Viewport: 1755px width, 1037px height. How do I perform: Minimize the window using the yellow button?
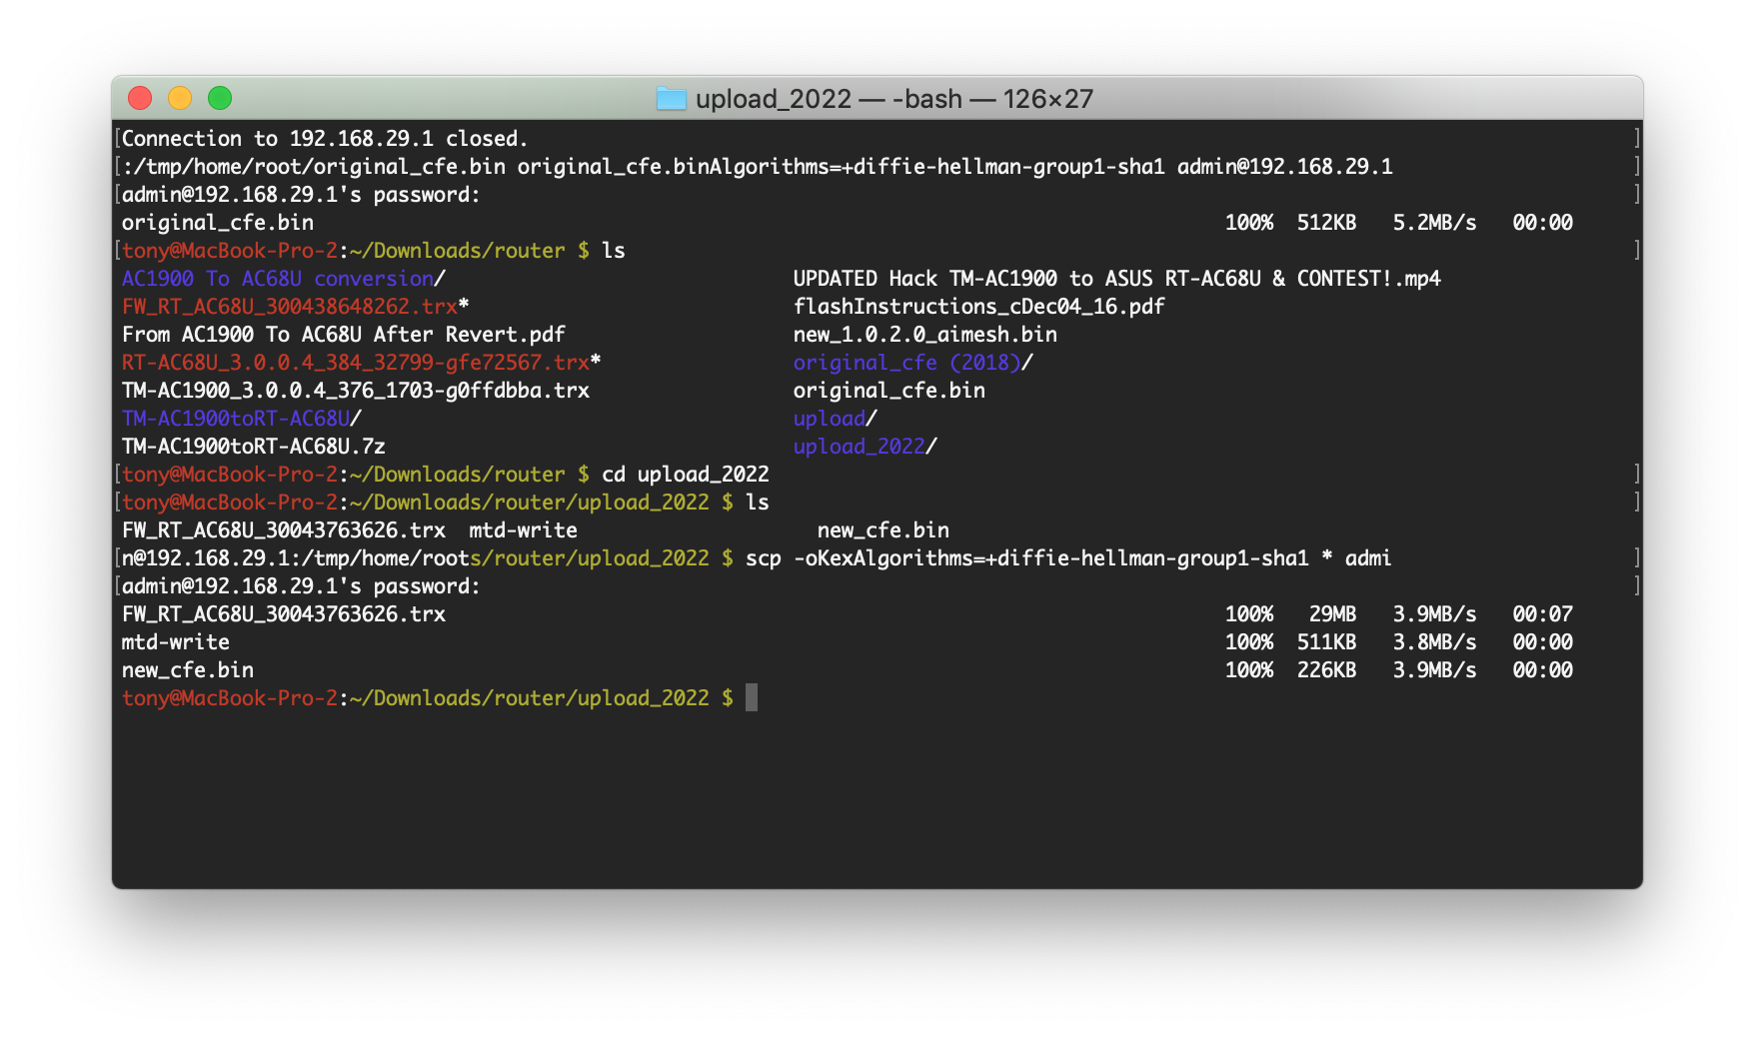pos(180,98)
